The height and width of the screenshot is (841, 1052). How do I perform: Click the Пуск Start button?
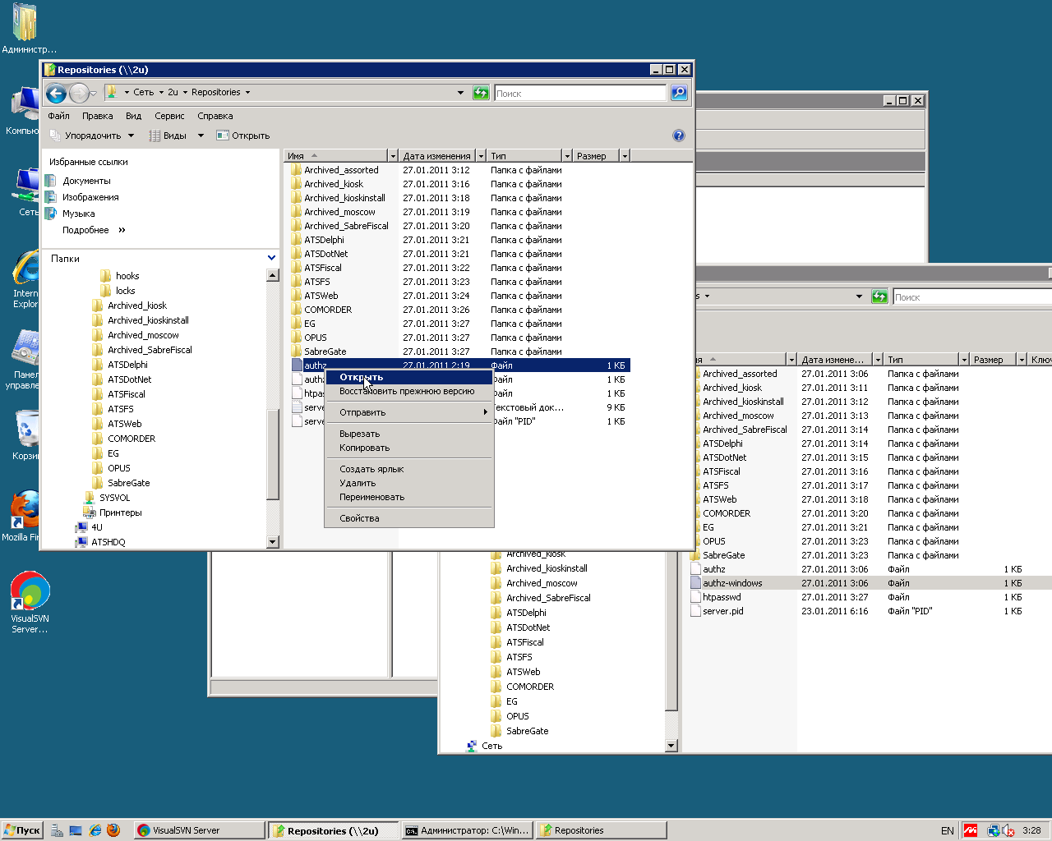(x=22, y=830)
